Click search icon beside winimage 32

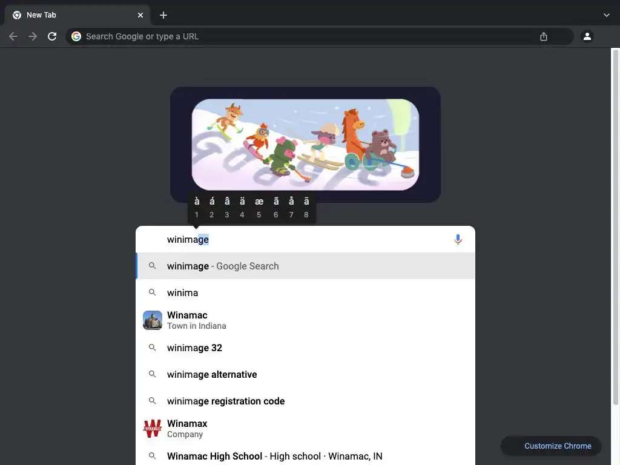coord(152,348)
